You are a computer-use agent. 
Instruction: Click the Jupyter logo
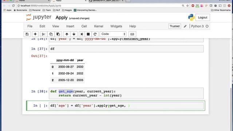click(x=39, y=17)
